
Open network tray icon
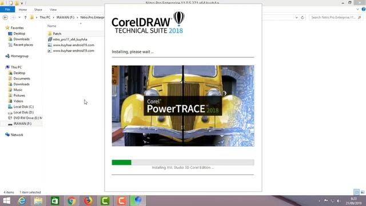[x=332, y=201]
